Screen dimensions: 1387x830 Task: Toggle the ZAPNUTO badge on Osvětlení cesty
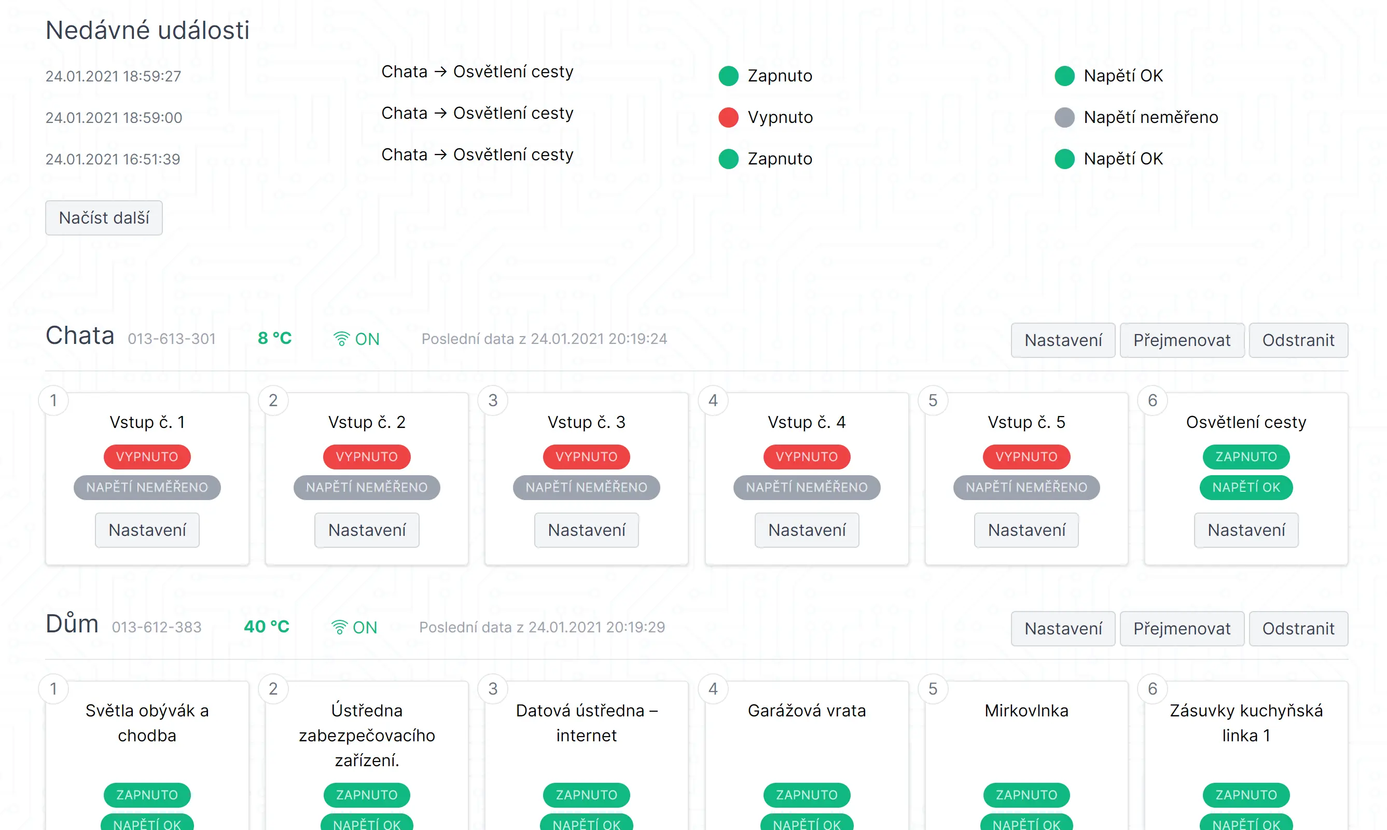[1246, 457]
